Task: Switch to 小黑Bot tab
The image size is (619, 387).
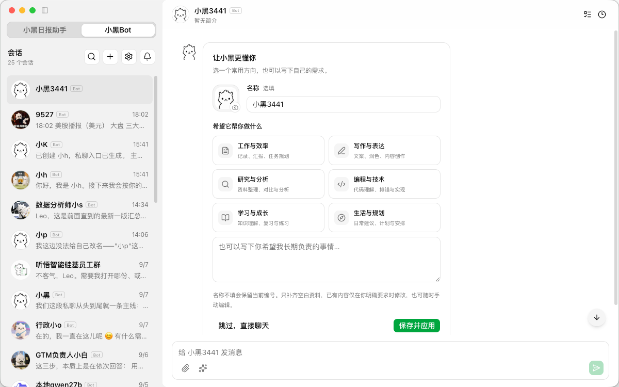Action: 118,30
